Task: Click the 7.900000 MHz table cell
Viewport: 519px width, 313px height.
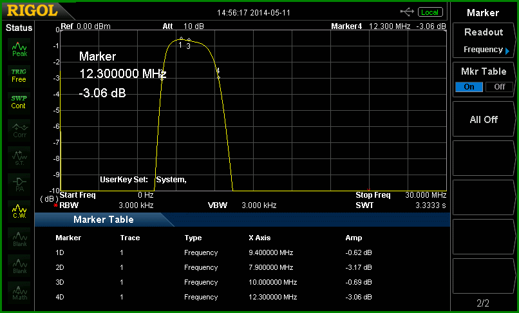Action: [270, 267]
